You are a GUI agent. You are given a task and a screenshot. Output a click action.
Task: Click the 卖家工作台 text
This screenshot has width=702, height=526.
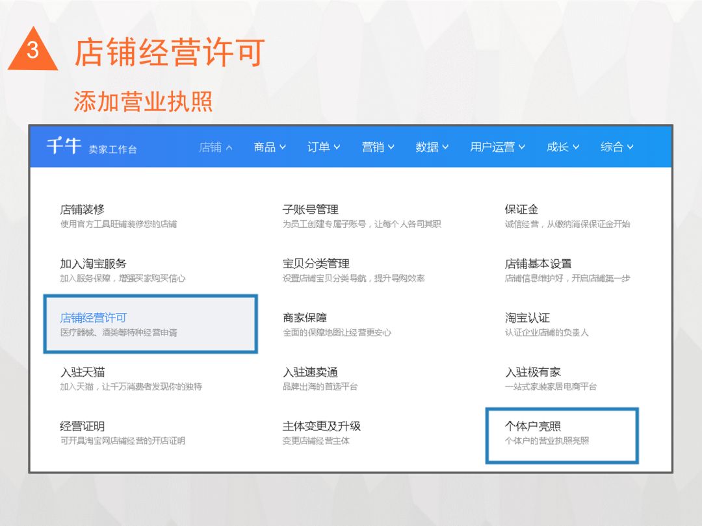click(113, 149)
